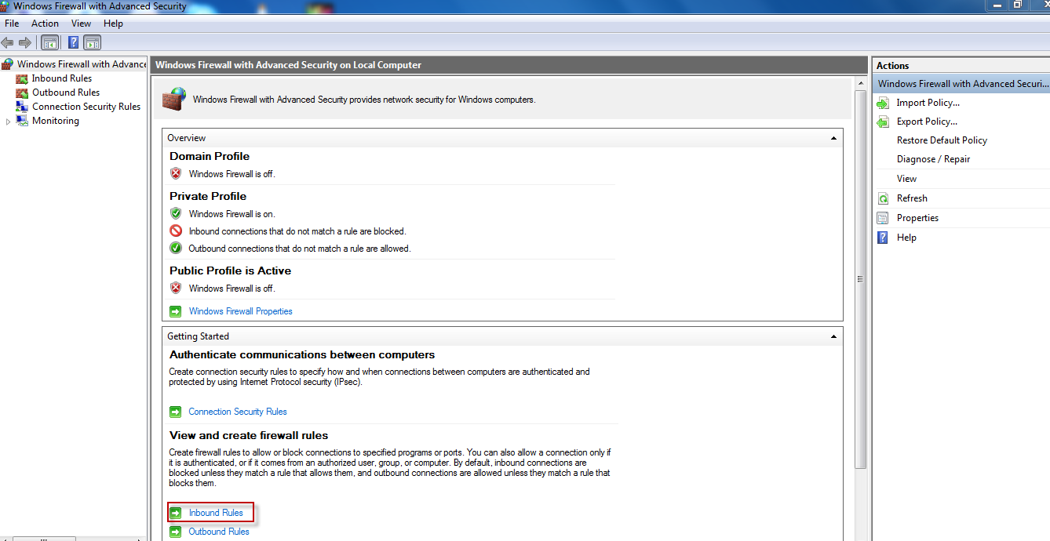1050x541 pixels.
Task: Open the Help menu
Action: [113, 24]
